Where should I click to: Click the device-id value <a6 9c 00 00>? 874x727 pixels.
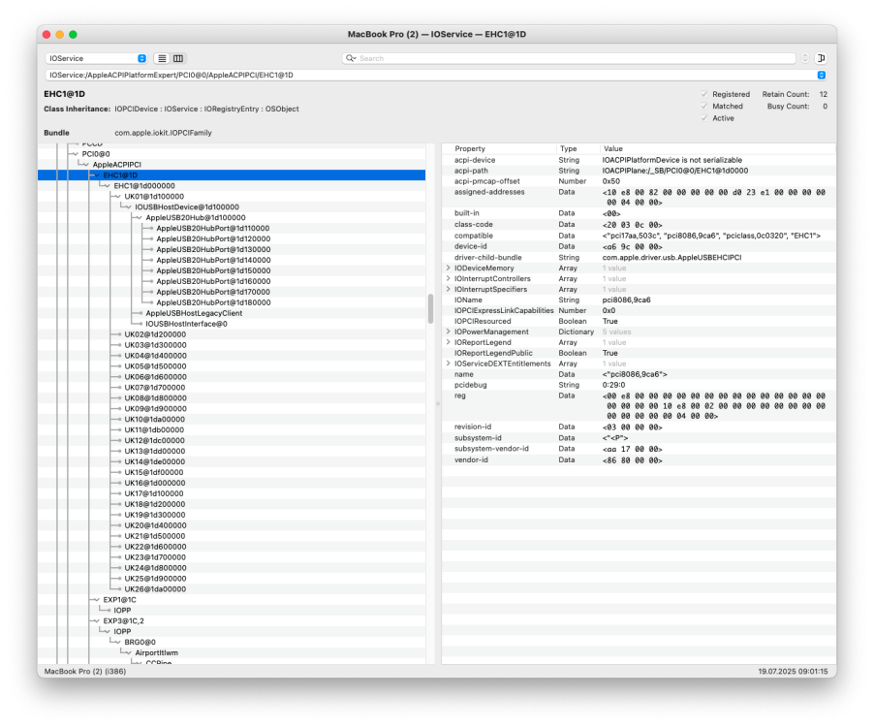click(x=632, y=246)
